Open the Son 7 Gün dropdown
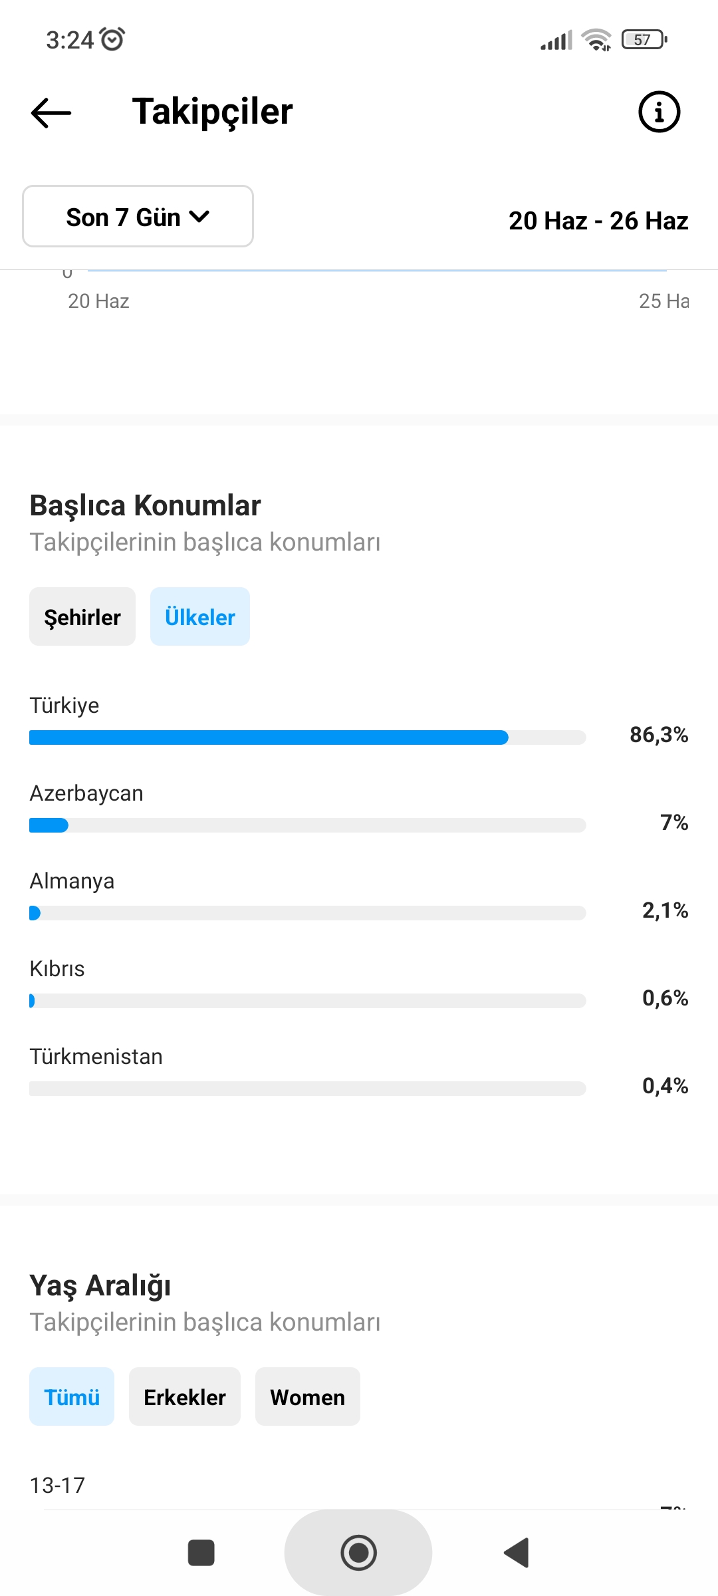The image size is (718, 1596). pos(138,216)
